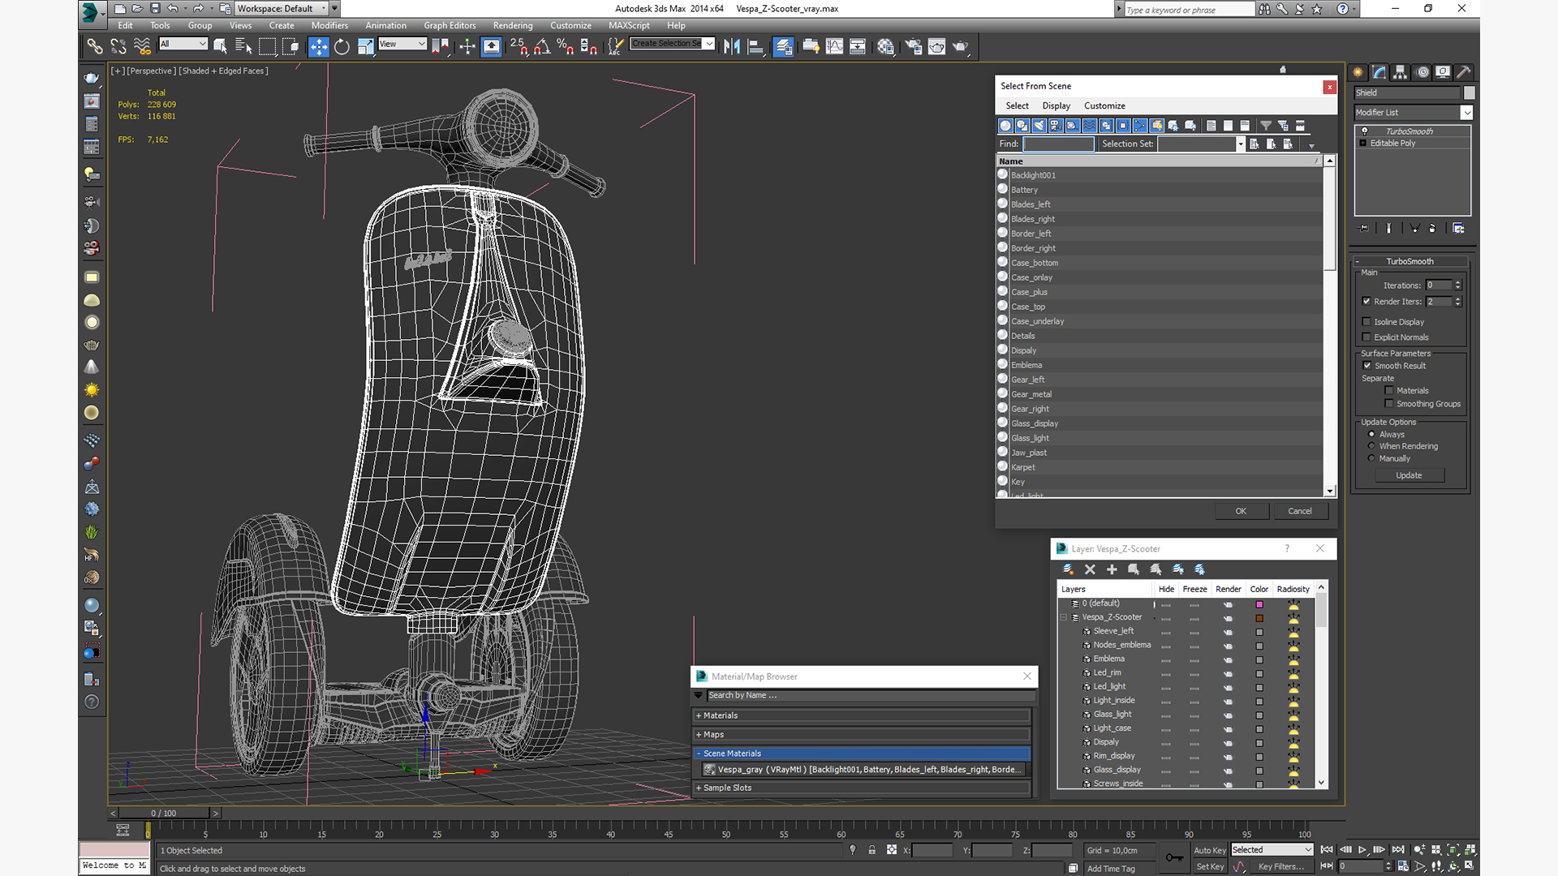Open Selection Set dropdown in dialog

pyautogui.click(x=1240, y=144)
